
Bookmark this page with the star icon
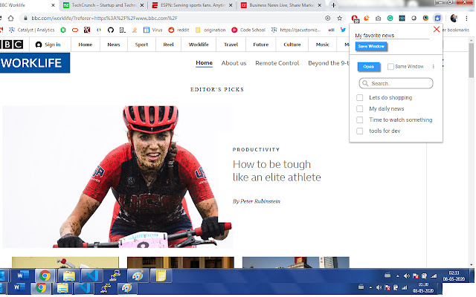339,18
